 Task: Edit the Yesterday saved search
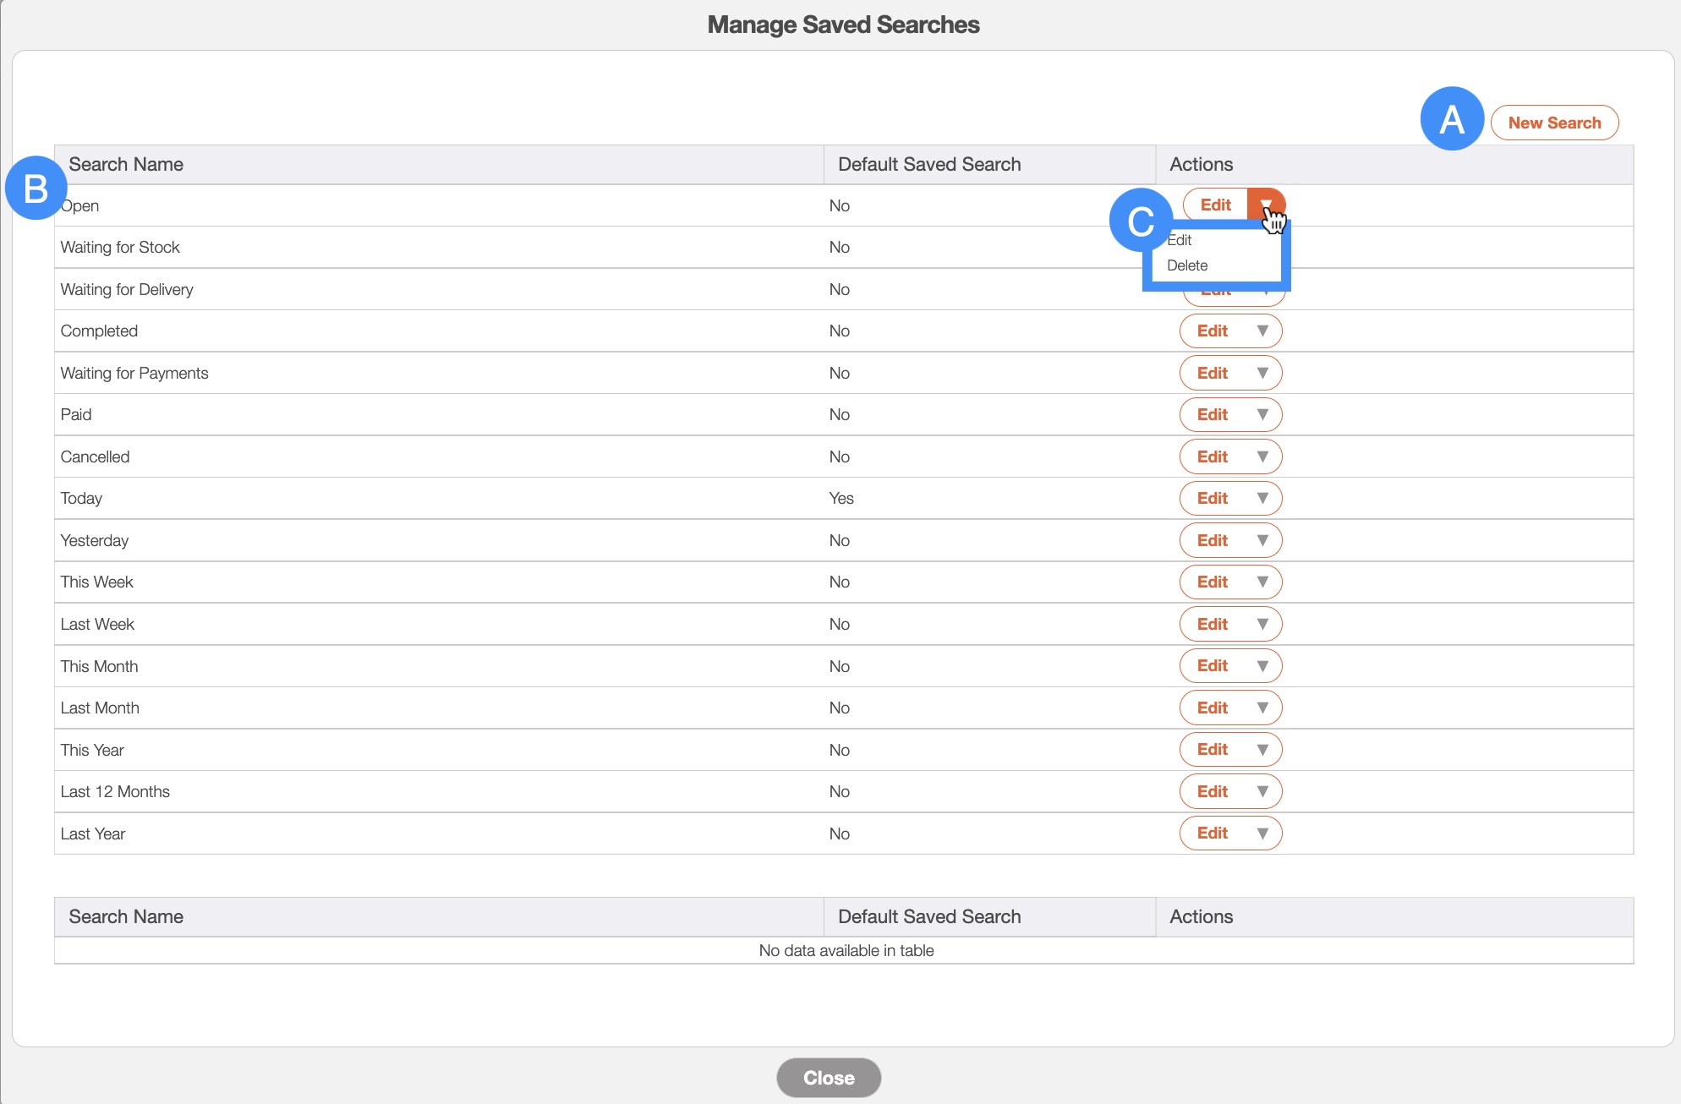tap(1212, 540)
